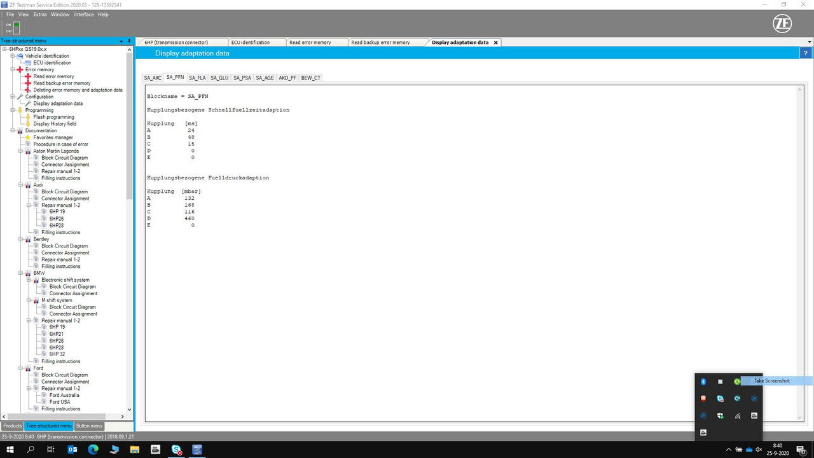Open the Extras menu
814x458 pixels.
[x=39, y=14]
